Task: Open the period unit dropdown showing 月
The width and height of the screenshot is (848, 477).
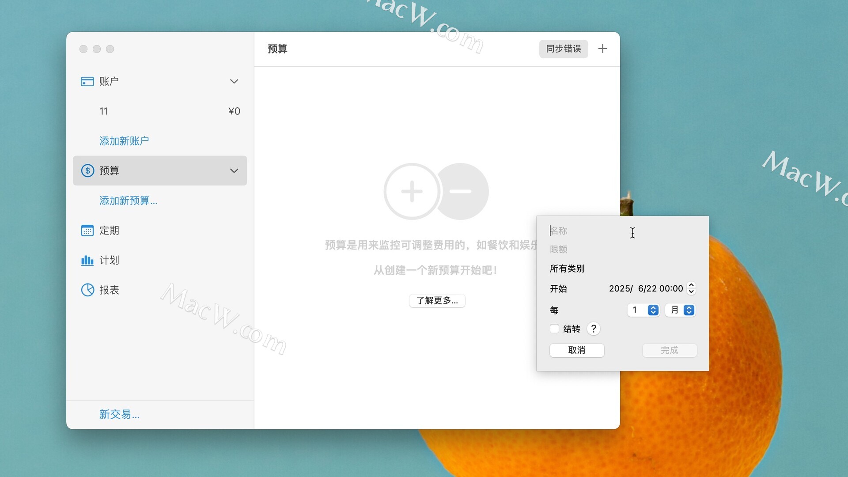Action: [680, 310]
